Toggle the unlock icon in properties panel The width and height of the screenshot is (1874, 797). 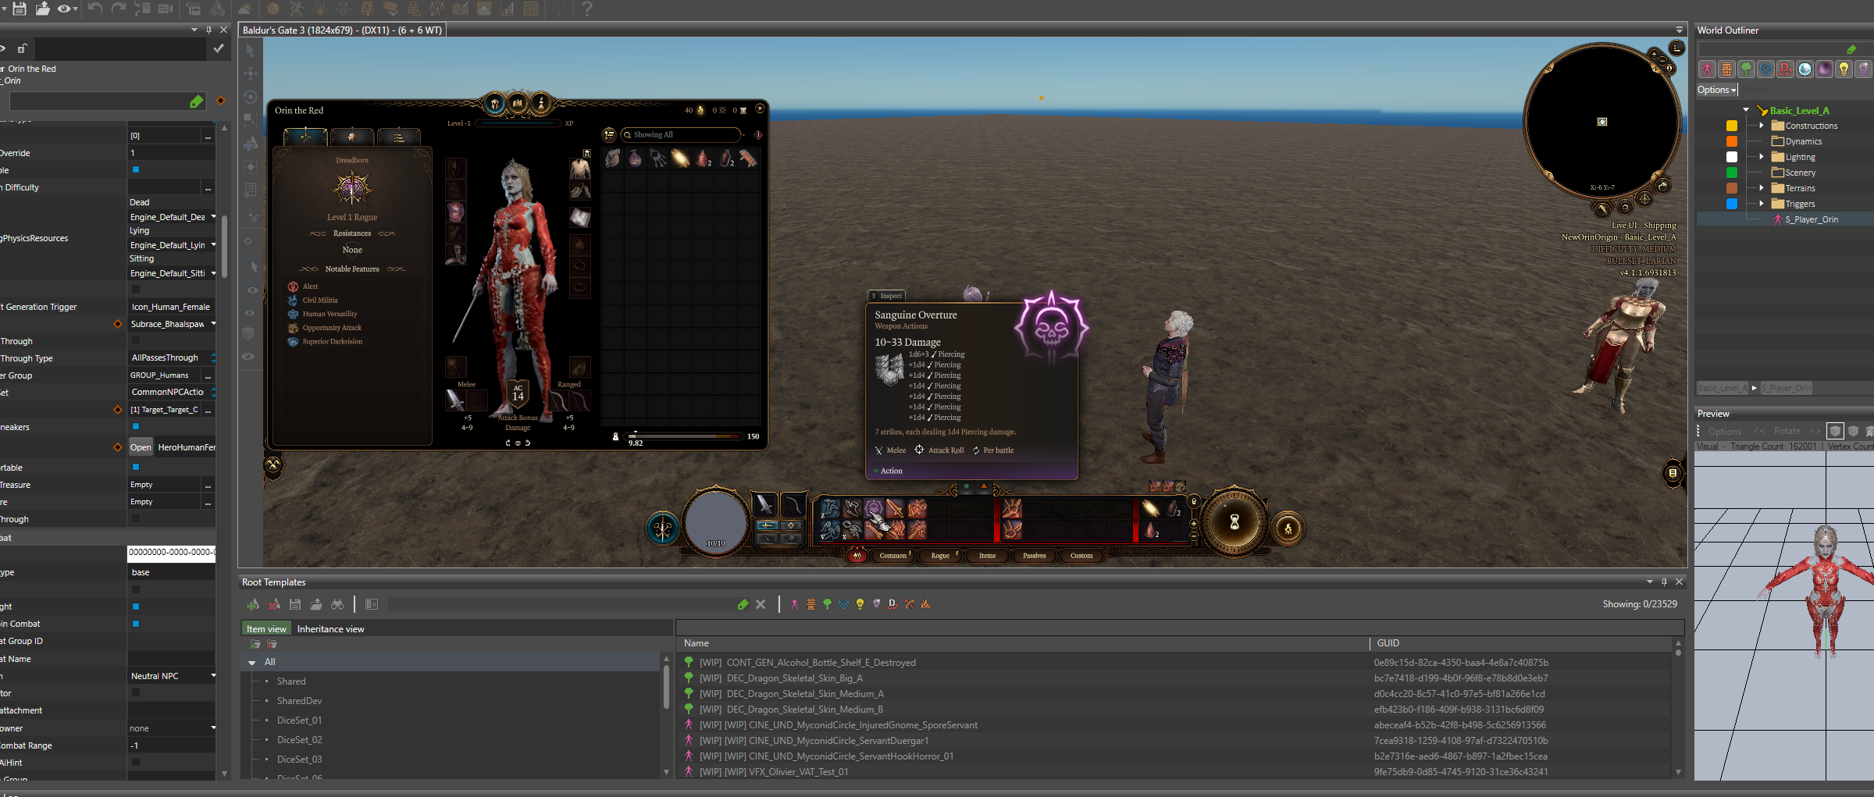[23, 48]
